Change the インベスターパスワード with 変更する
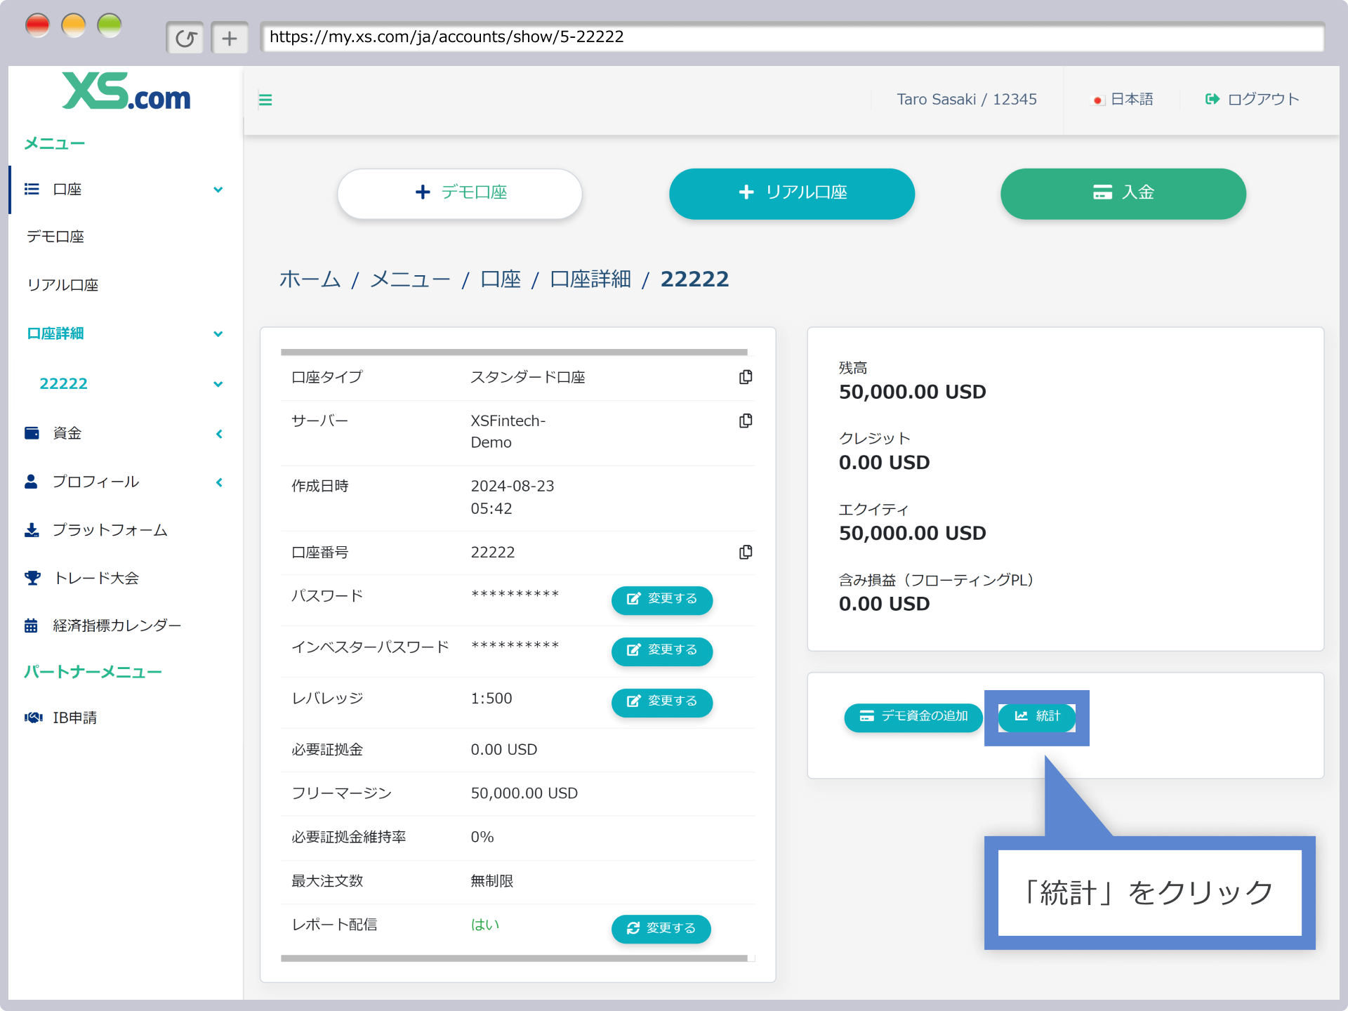 click(662, 650)
